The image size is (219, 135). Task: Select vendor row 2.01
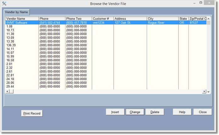pos(106,64)
